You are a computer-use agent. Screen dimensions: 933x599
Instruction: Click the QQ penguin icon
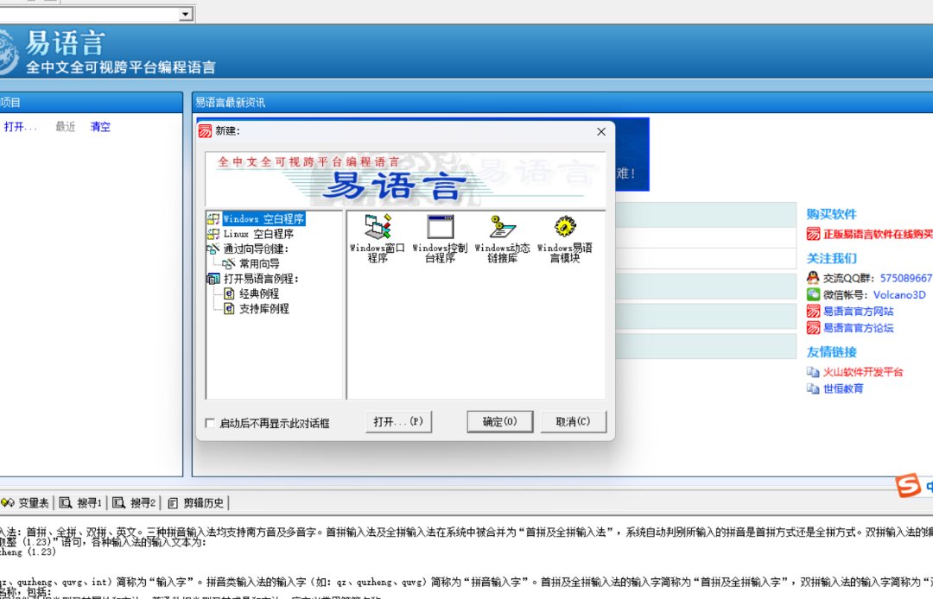tap(813, 278)
